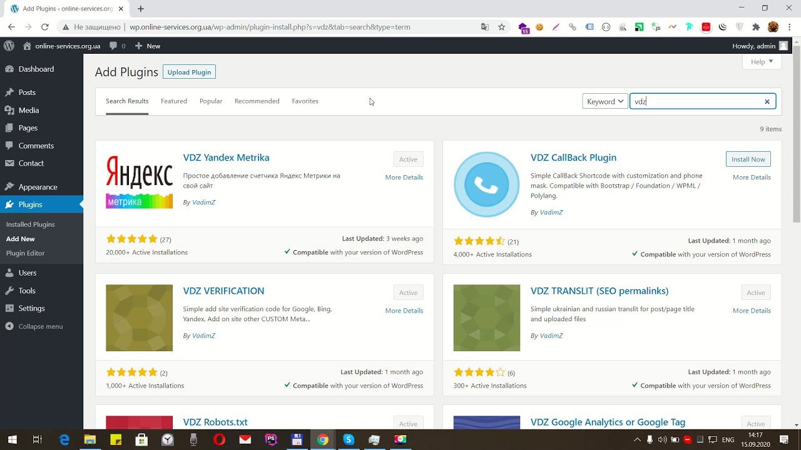
Task: Bookmark this page with star icon
Action: tap(501, 27)
